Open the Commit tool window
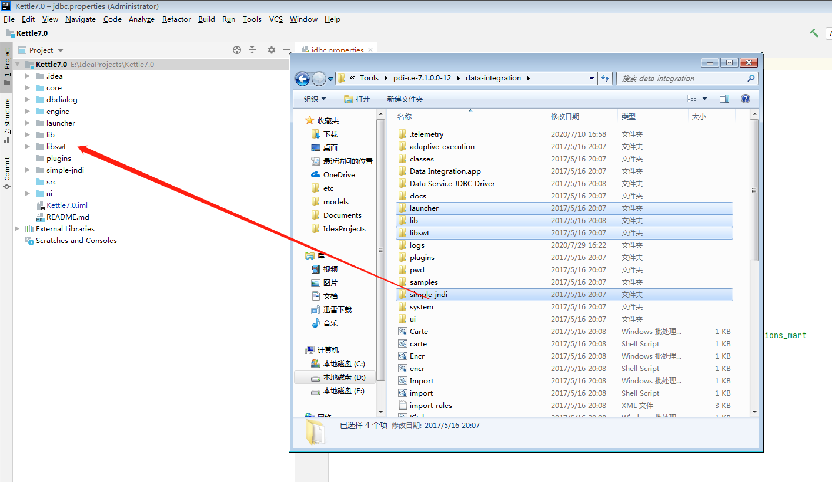832x482 pixels. click(6, 170)
